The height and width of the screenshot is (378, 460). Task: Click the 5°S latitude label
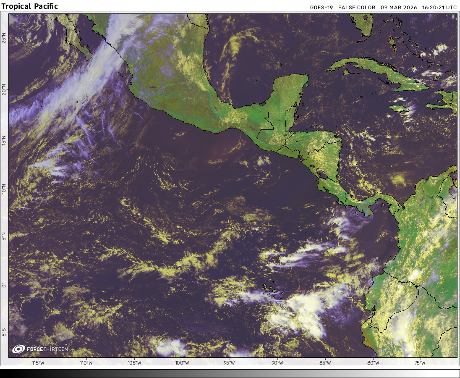coord(4,332)
